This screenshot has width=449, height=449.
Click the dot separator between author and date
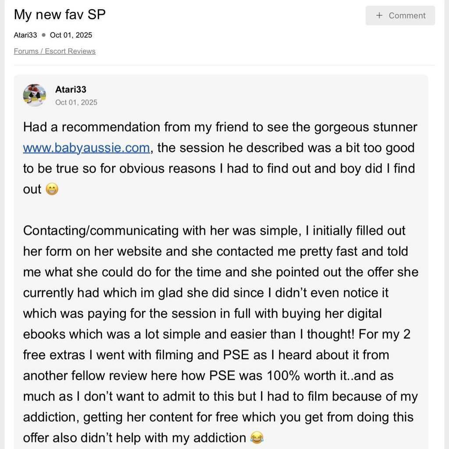point(43,35)
